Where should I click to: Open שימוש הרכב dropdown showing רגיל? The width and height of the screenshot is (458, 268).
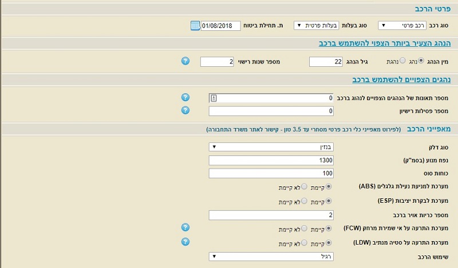click(271, 257)
